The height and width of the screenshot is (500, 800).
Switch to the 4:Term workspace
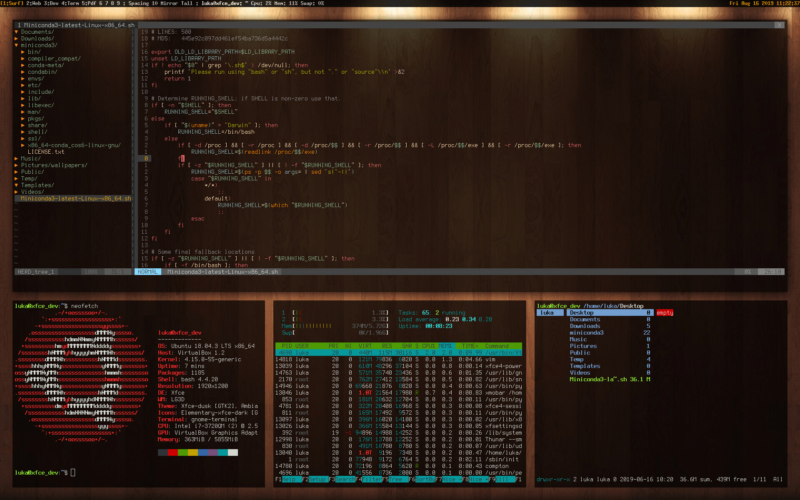[70, 3]
